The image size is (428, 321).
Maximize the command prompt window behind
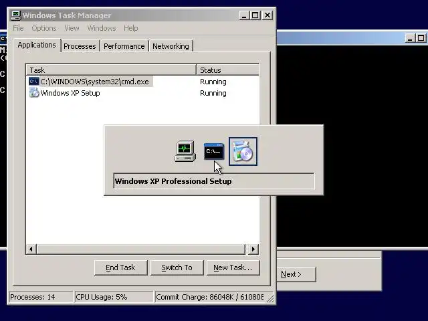421,38
